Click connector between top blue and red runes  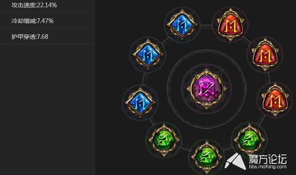[x=206, y=27]
